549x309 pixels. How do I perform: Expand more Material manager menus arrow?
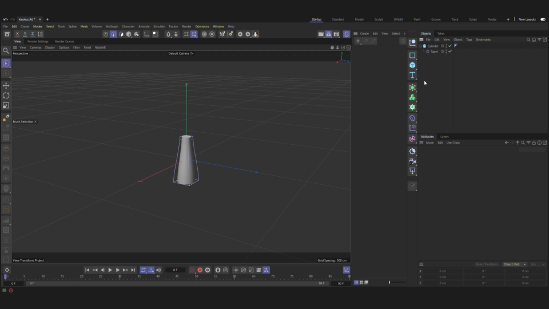click(x=404, y=34)
